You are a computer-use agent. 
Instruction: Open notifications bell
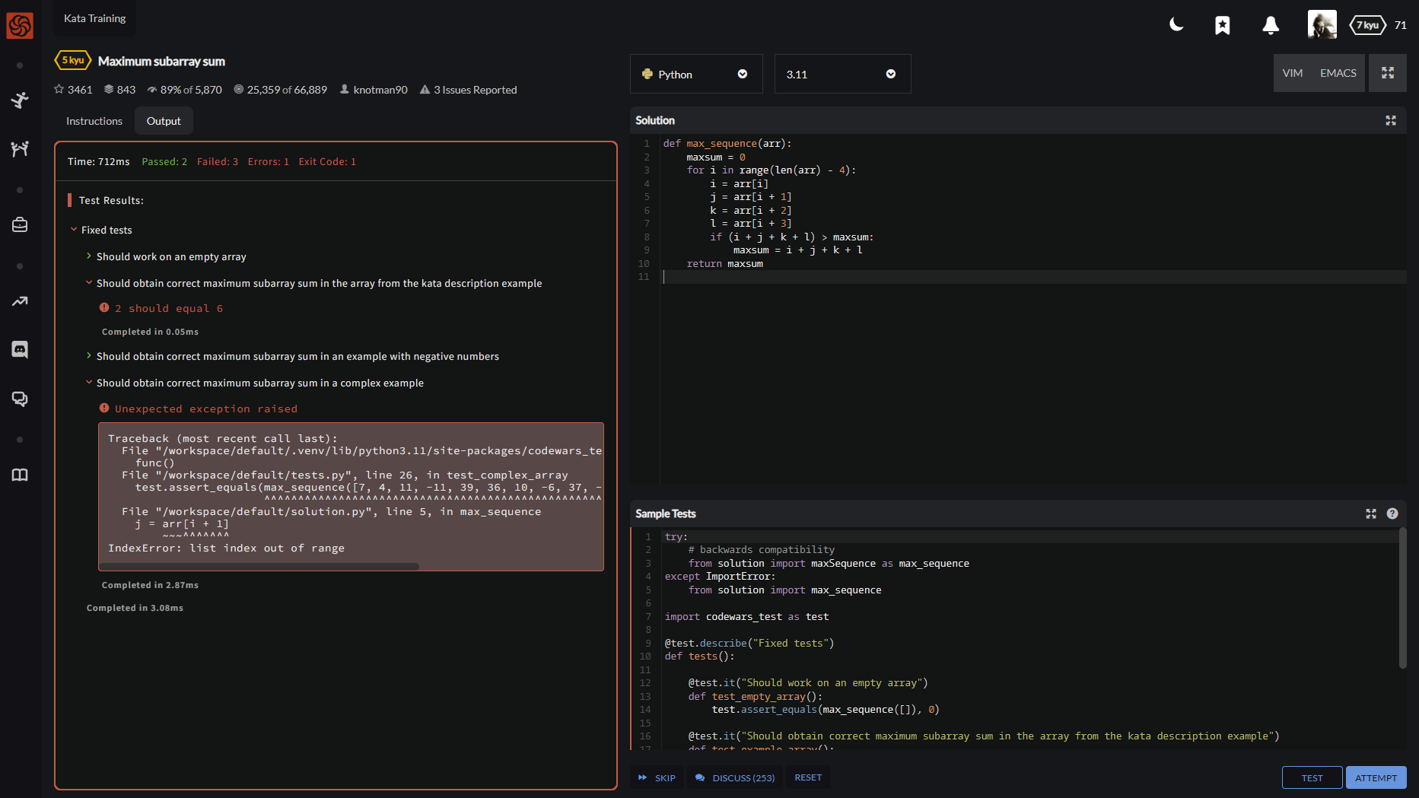[x=1271, y=25]
